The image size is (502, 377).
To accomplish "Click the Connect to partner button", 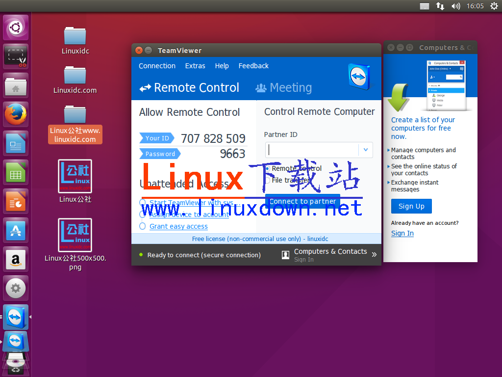I will 302,201.
